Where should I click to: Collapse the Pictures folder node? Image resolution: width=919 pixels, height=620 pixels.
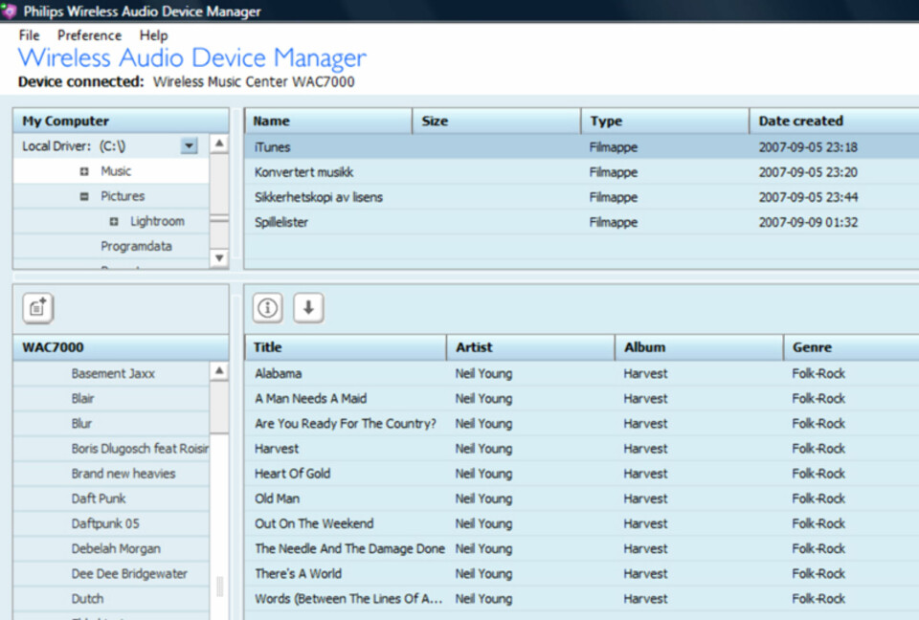[x=84, y=196]
